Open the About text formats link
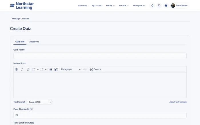Image resolution: width=200 pixels, height=125 pixels. tap(178, 102)
